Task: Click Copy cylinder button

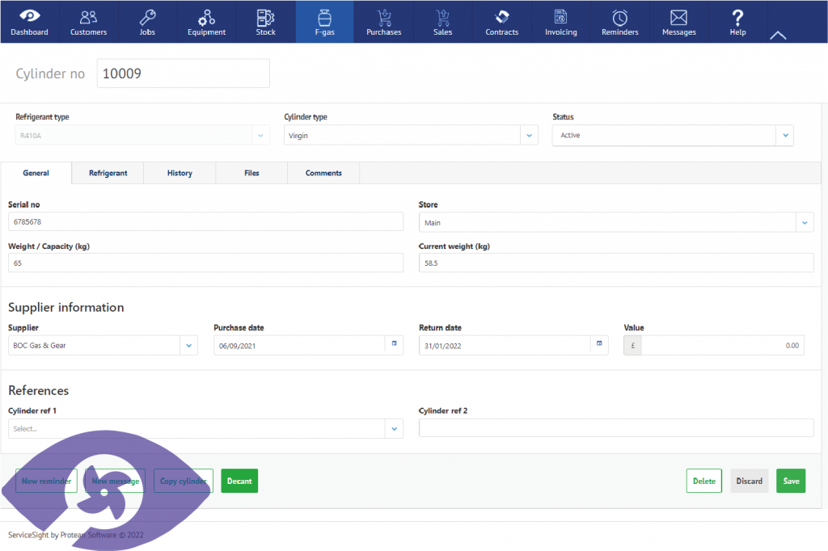Action: pyautogui.click(x=184, y=481)
